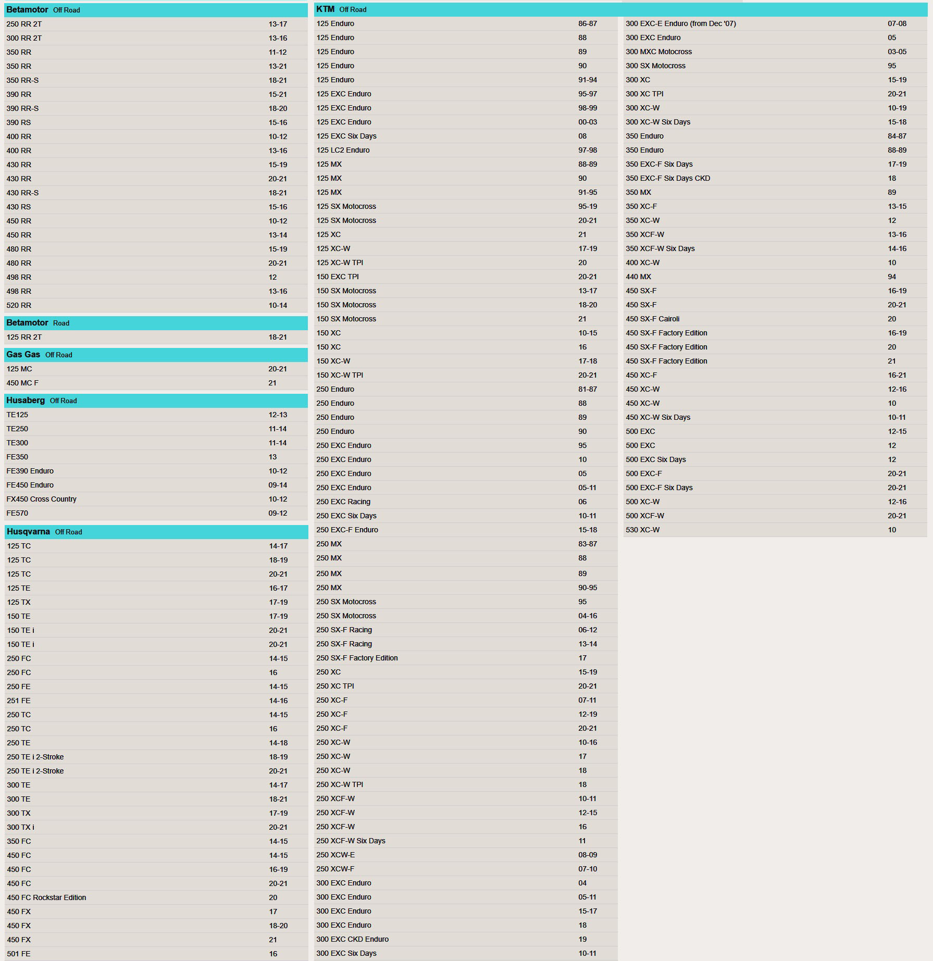Select the 125 XC-W TPI row
This screenshot has height=961, width=933.
coord(466,263)
